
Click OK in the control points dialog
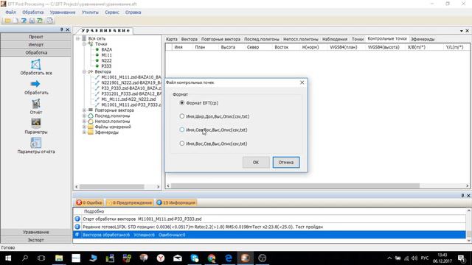pos(256,162)
